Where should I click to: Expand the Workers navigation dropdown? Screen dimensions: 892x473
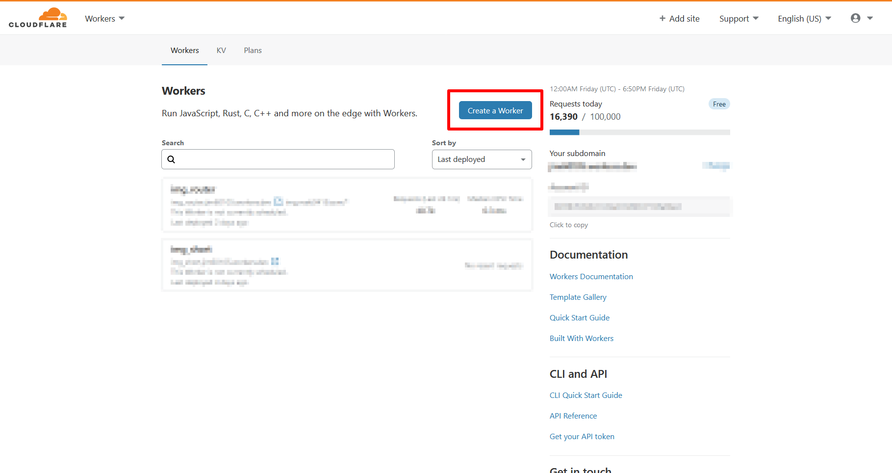click(104, 19)
